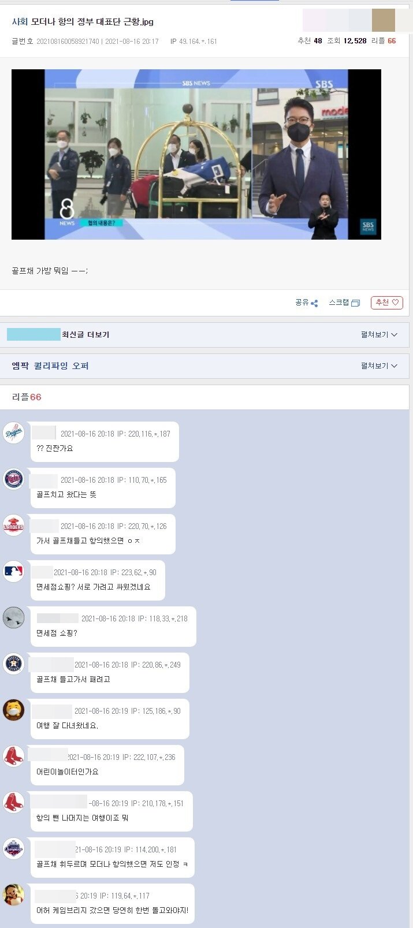Click the 최신글 더보기 heading text
This screenshot has width=413, height=928.
(85, 335)
